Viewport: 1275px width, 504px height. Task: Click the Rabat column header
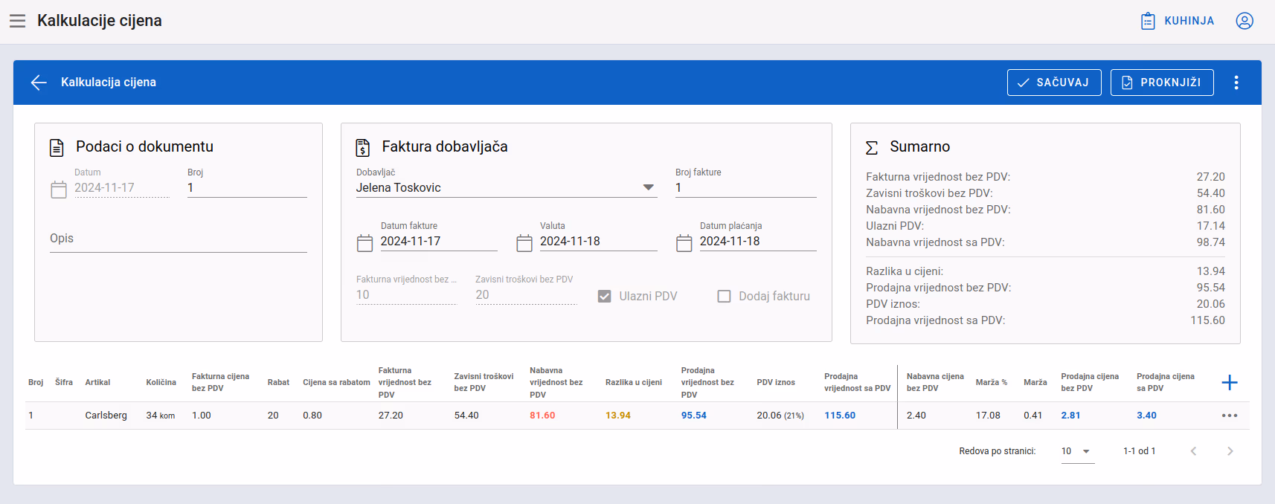278,382
